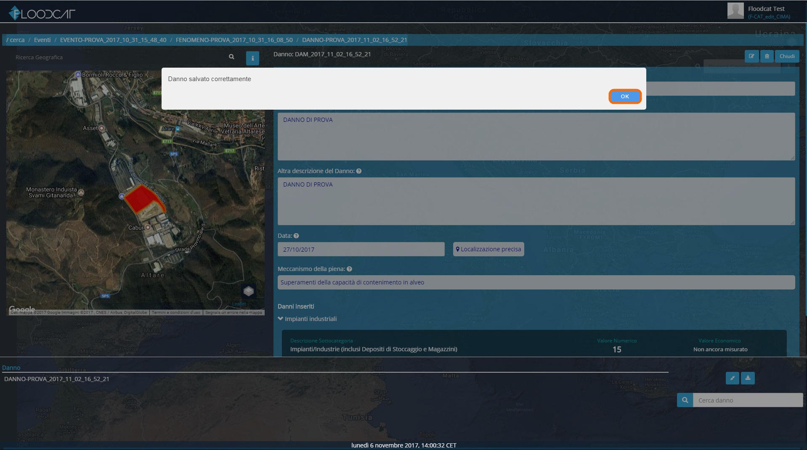The height and width of the screenshot is (450, 807).
Task: Open 'Eventi' breadcrumb item
Action: (42, 40)
